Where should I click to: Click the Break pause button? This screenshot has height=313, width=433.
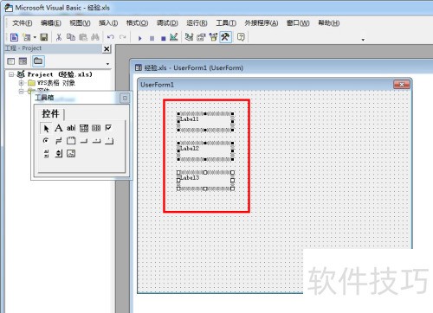pos(152,38)
